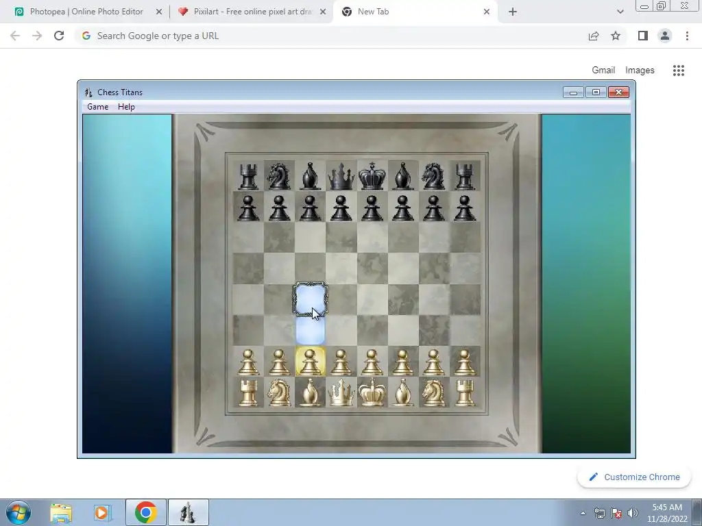Click the Chrome taskbar button
Viewport: 702px width, 526px height.
[145, 512]
